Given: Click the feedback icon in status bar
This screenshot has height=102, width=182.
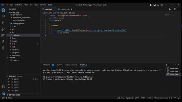Looking at the screenshot, I should tap(175, 98).
